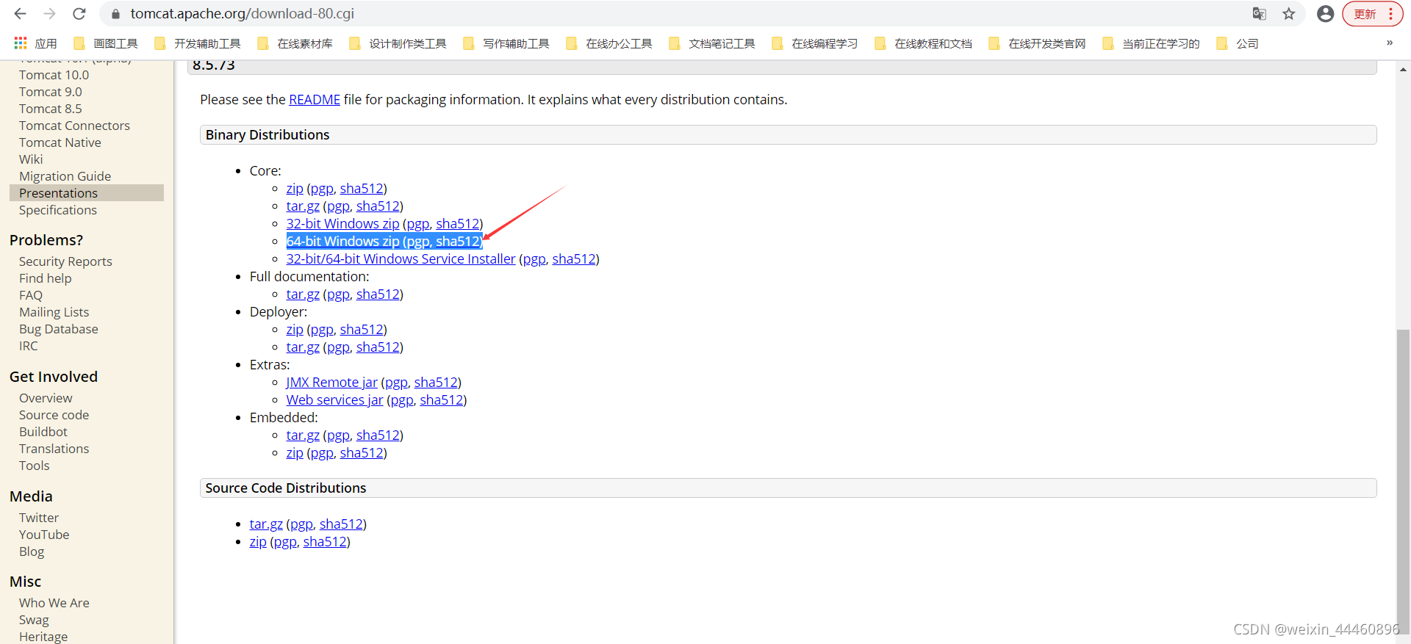Go to Tomcat Connectors sidebar link
1411x644 pixels.
pyautogui.click(x=74, y=126)
